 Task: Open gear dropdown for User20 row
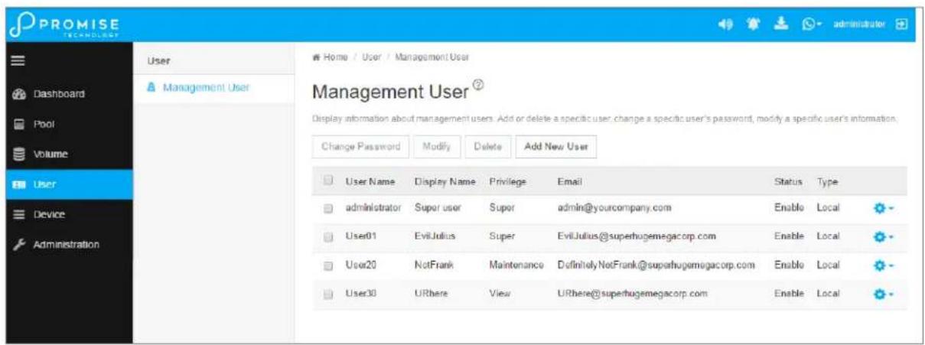click(883, 265)
